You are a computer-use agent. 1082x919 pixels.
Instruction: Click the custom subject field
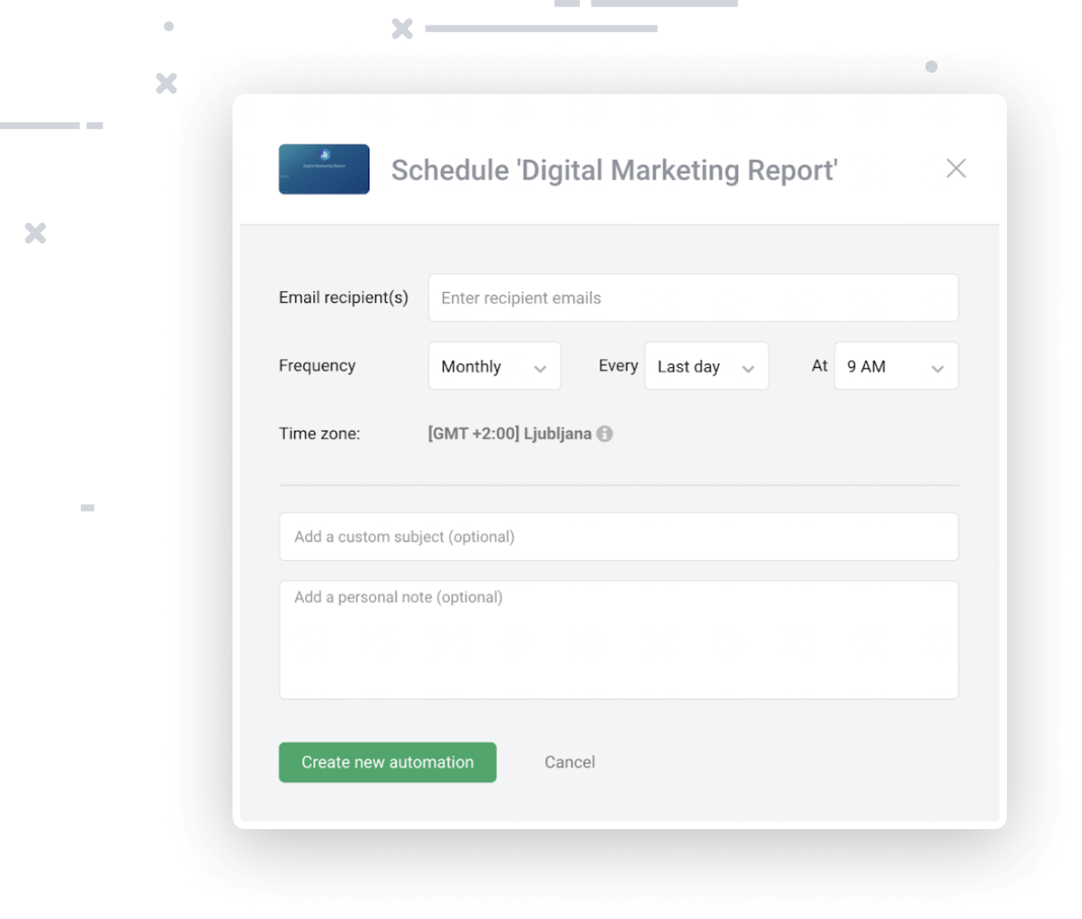tap(619, 536)
